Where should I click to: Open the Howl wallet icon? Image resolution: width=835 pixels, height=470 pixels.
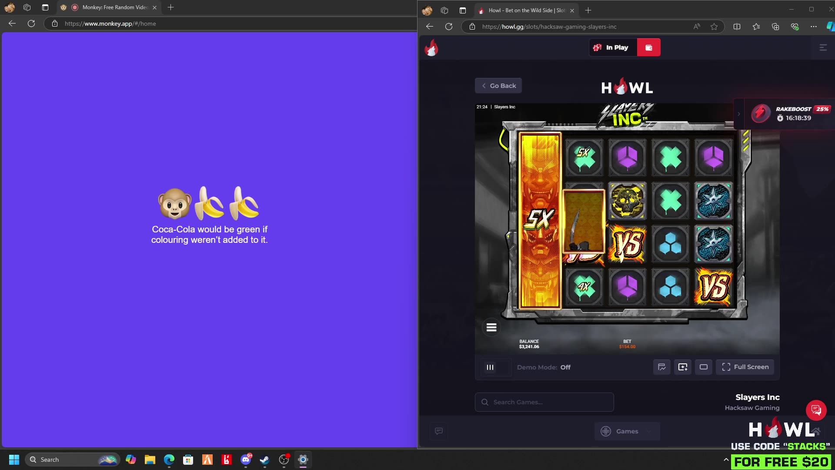pos(649,47)
